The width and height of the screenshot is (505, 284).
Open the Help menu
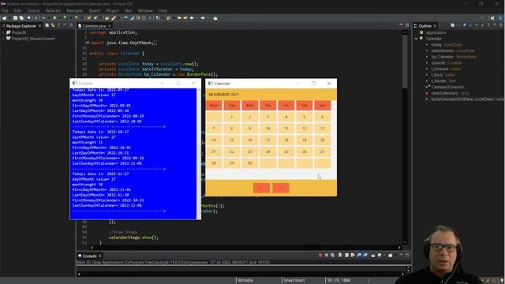click(163, 10)
